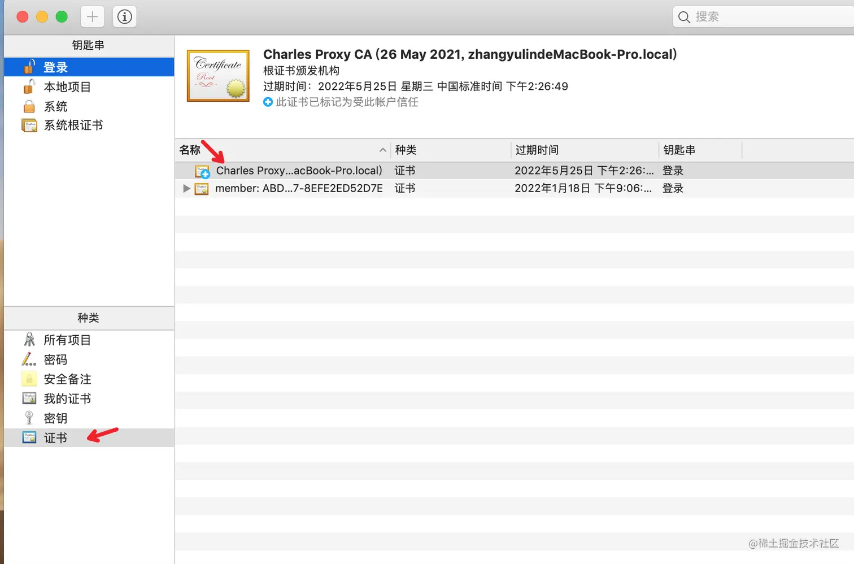Sort list by 名称 column header
The width and height of the screenshot is (854, 564).
[282, 150]
